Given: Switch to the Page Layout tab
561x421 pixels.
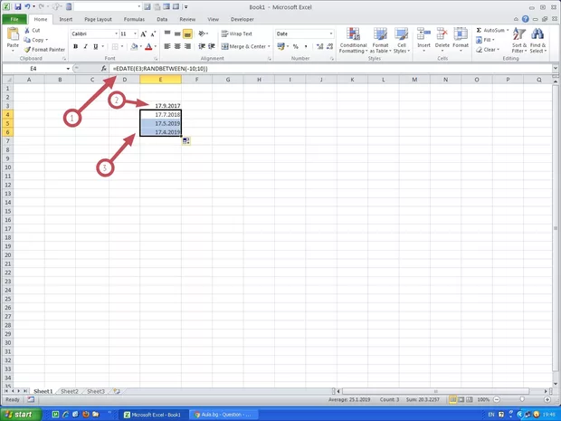Looking at the screenshot, I should coord(98,19).
